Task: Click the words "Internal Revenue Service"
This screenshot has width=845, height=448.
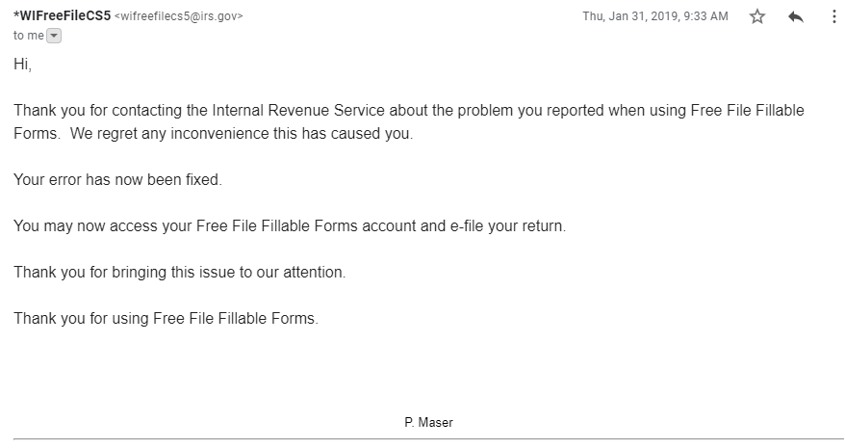Action: (x=298, y=110)
